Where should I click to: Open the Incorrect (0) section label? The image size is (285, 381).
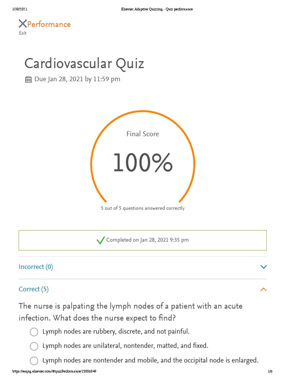pyautogui.click(x=36, y=267)
